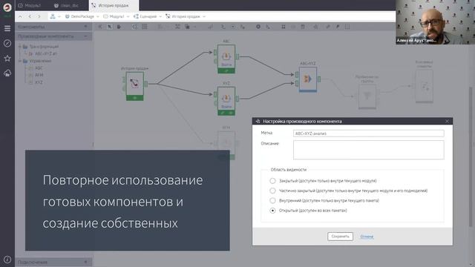This screenshot has height=267, width=475.
Task: Click the output port of ABC+XYZ node
Action: 319,79
